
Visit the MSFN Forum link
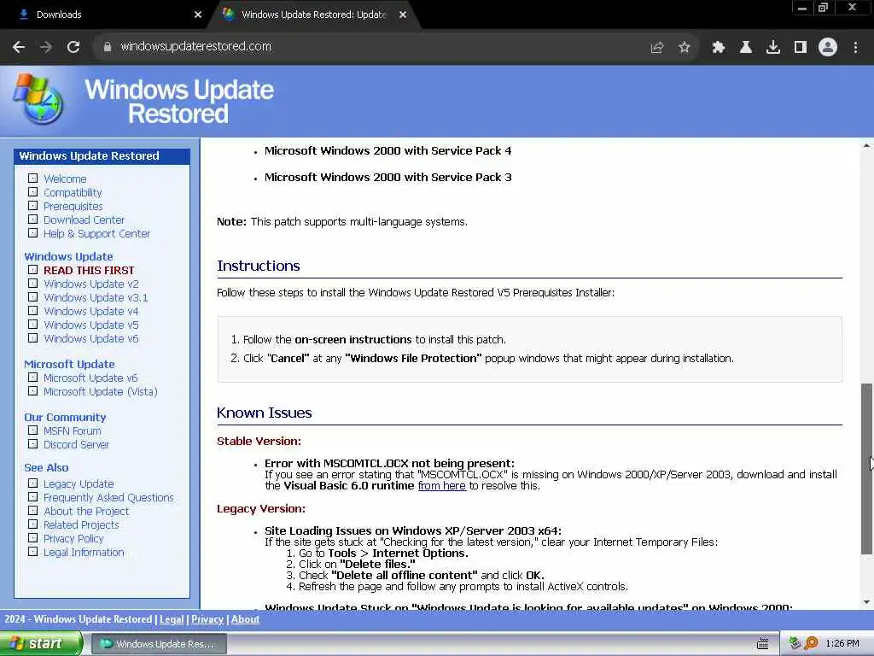(73, 431)
